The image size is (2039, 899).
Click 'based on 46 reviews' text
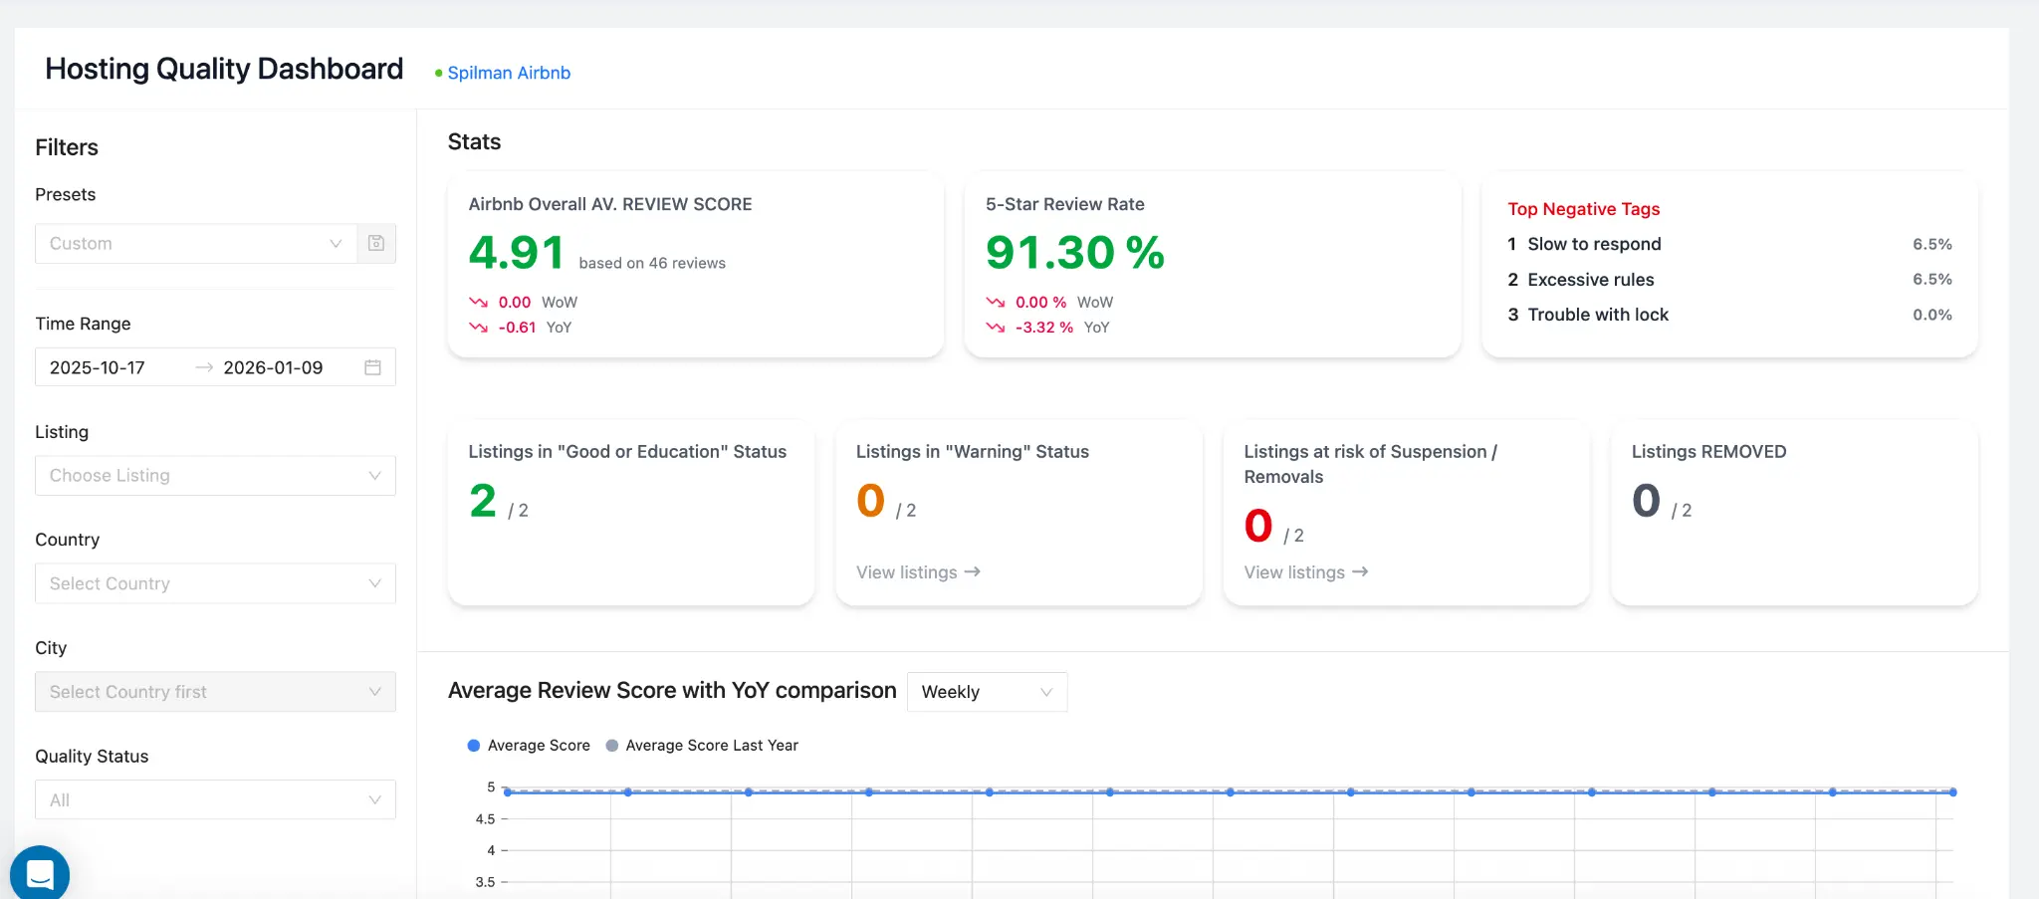point(652,263)
